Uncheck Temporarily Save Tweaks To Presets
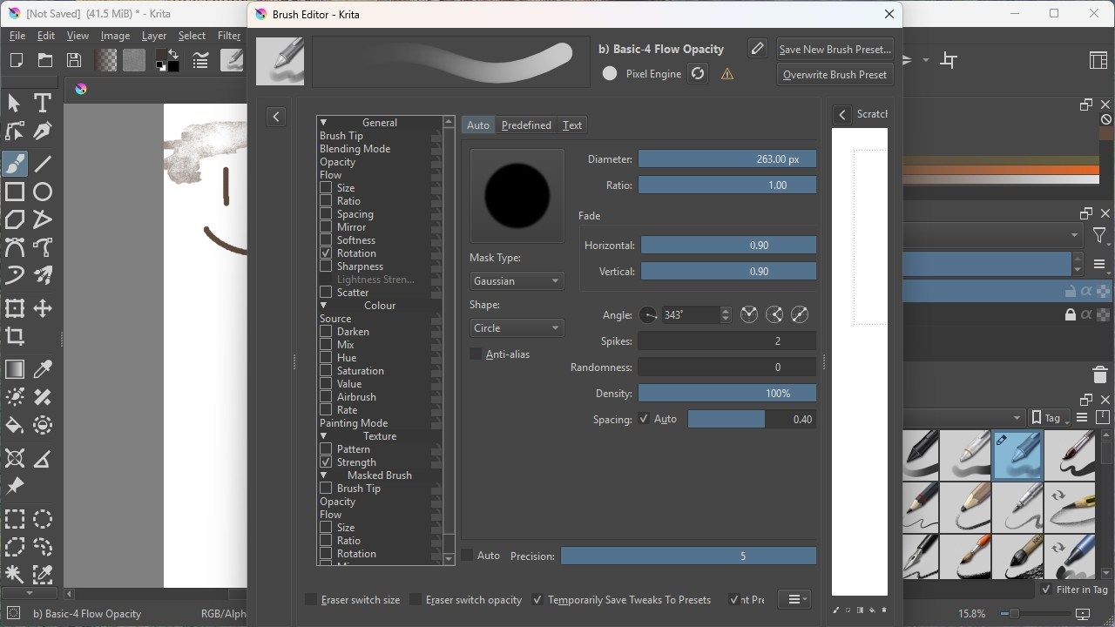Image resolution: width=1115 pixels, height=627 pixels. coord(537,599)
